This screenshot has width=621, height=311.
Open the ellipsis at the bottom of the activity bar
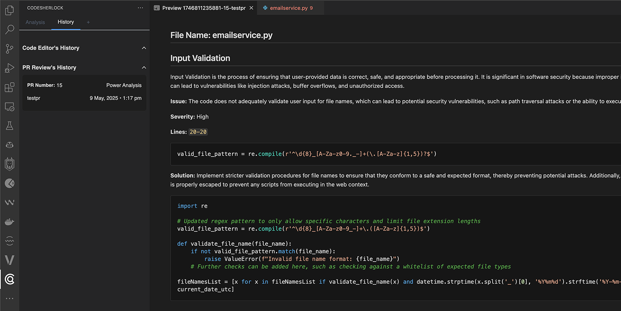(x=10, y=299)
